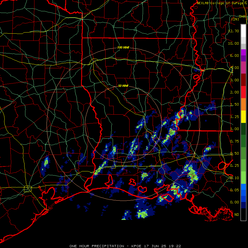Click the 100 NMI range ring label

click(x=123, y=47)
